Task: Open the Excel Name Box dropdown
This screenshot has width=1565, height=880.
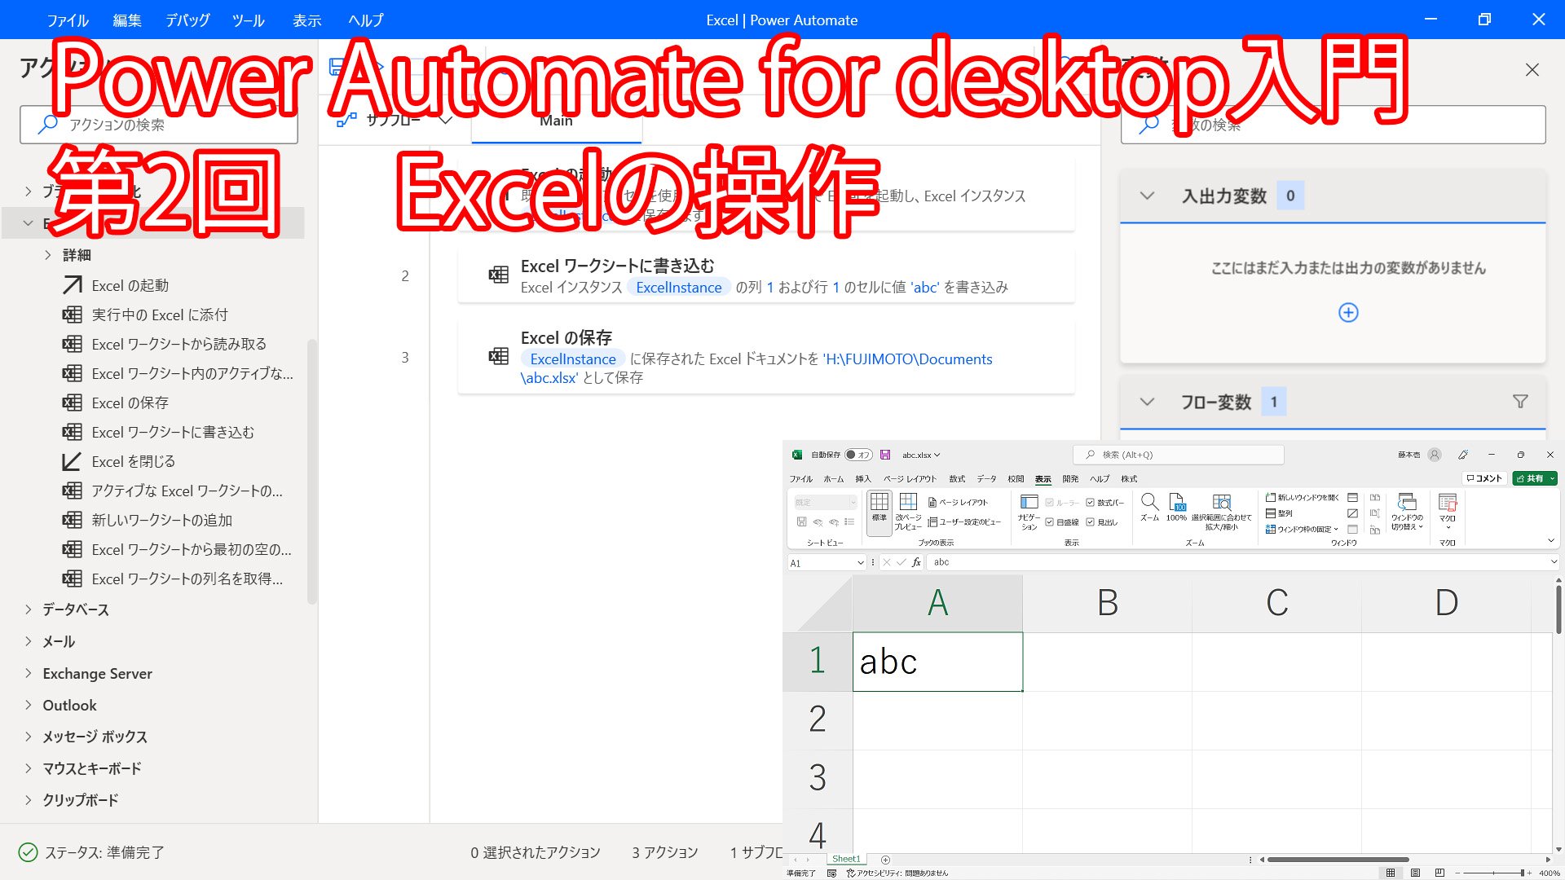Action: click(860, 562)
